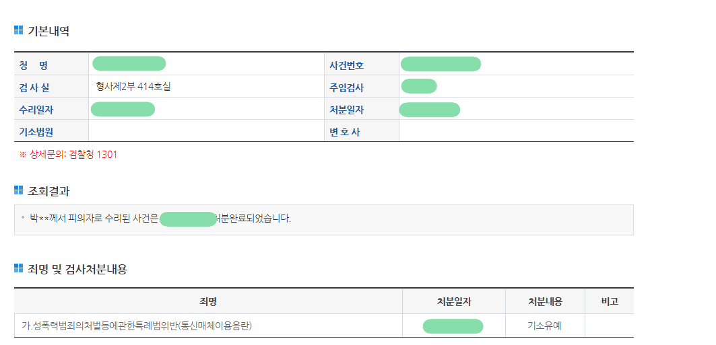
Task: Click the 형사제2부 414호실 value
Action: [133, 86]
